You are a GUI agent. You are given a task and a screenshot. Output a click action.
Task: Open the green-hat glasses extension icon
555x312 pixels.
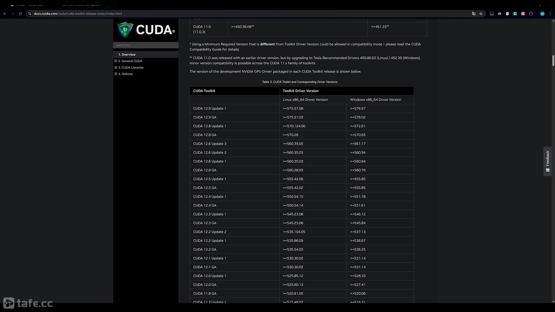tap(499, 14)
